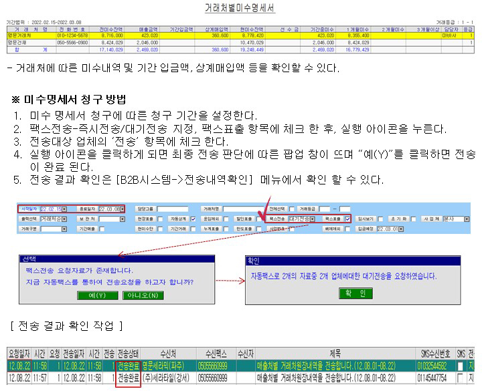This screenshot has height=391, width=482.
Task: Click the 종료일자 date field
Action: click(x=109, y=209)
